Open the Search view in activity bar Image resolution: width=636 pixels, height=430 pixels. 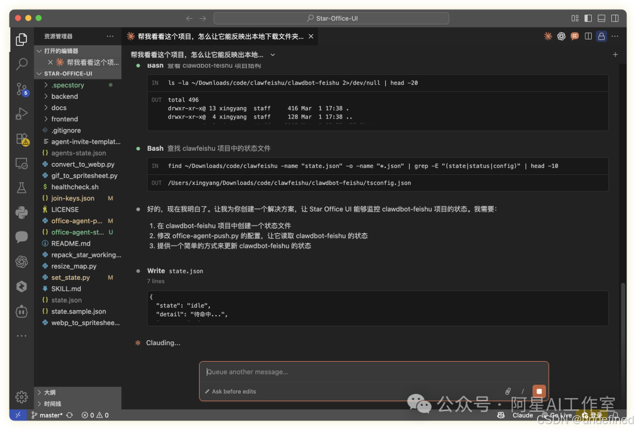coord(22,64)
